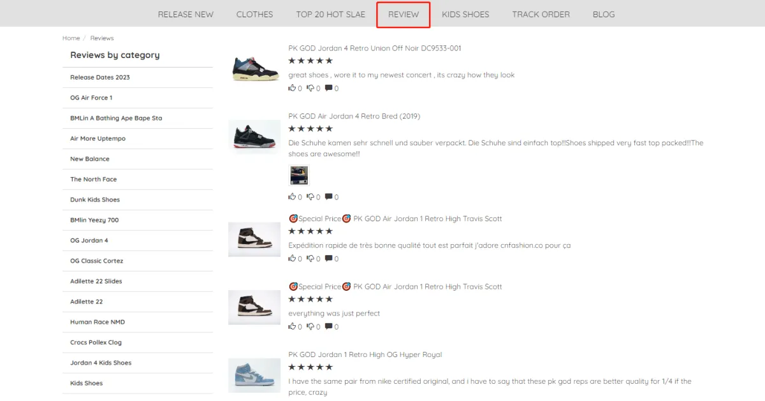Open the RELEASE NEW menu item
This screenshot has height=401, width=765.
186,14
